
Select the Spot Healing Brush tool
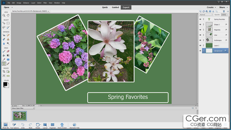tap(8, 35)
